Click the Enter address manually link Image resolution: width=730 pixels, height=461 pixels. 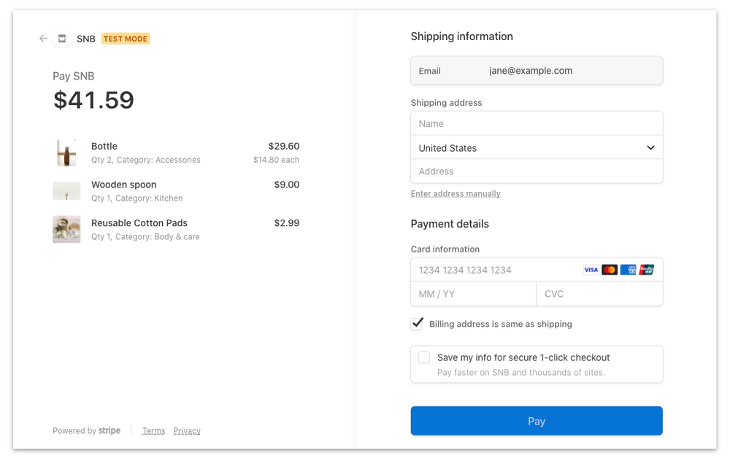click(x=456, y=193)
